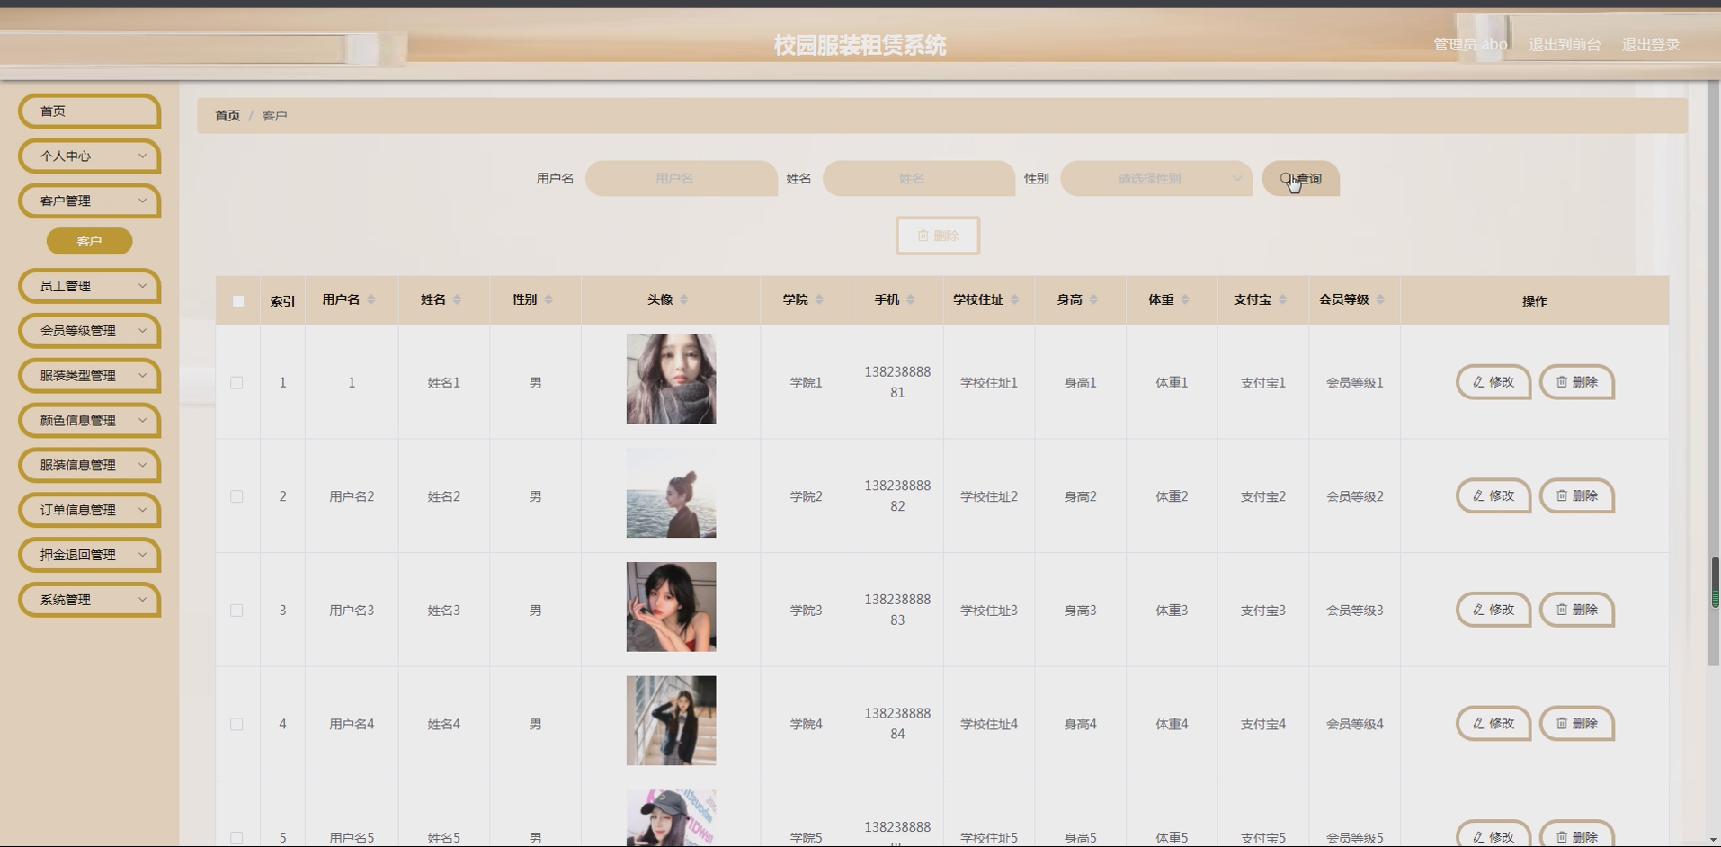
Task: Click 删除 for row 姓名1
Action: click(1577, 382)
